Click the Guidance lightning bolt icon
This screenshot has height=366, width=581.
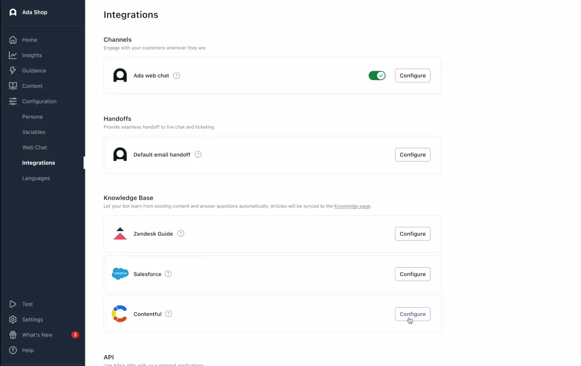click(x=13, y=70)
